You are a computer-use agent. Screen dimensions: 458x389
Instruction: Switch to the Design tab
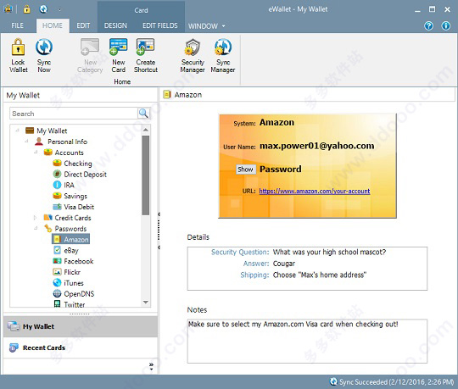coord(115,25)
